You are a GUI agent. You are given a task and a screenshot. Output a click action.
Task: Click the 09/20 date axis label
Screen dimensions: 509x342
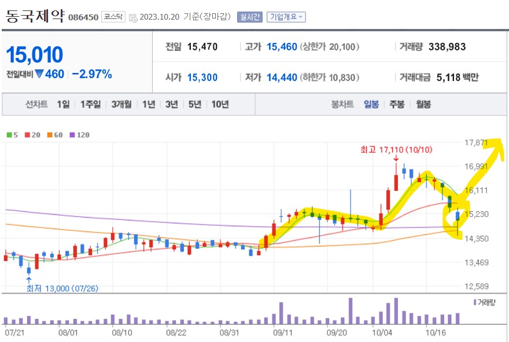(x=337, y=333)
